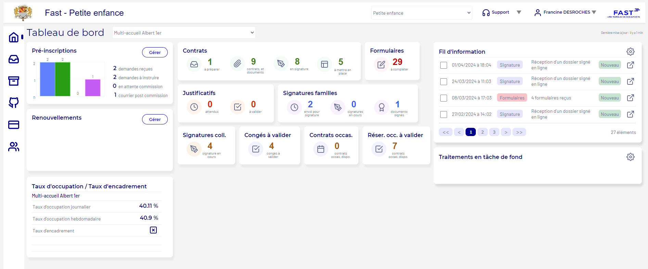Click the blue bar in the pré-inscriptions chart
Screen dimensions: 648x269
click(47, 79)
